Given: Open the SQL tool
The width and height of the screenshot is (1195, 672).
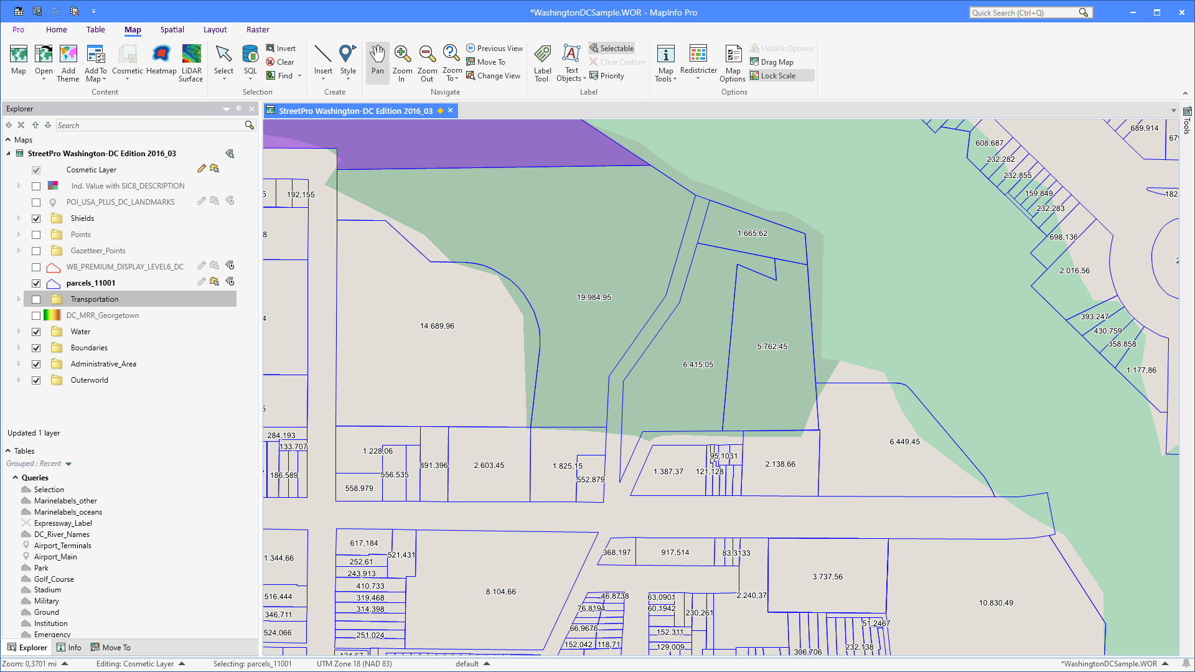Looking at the screenshot, I should coord(250,62).
